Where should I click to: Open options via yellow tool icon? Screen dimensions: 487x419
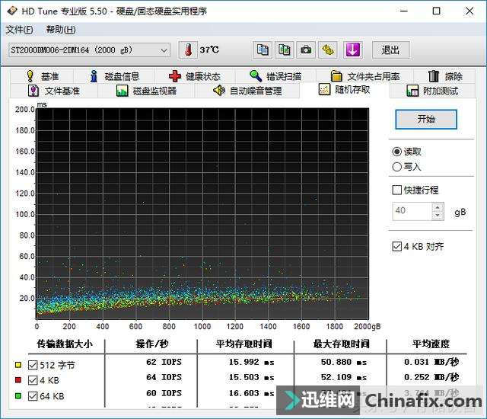tap(328, 50)
